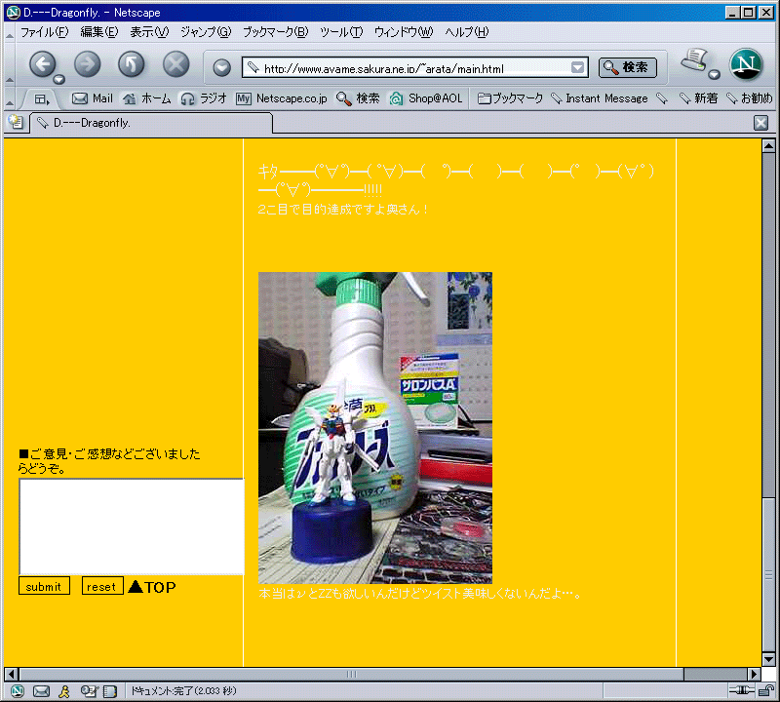Open the 新着 bookmark link
The image size is (780, 702).
click(699, 98)
